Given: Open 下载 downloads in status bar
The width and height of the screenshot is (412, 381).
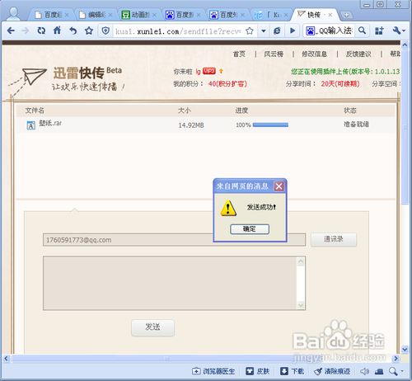Looking at the screenshot, I should click(292, 371).
